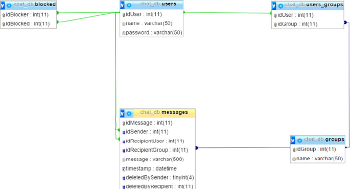Click green relation endpoint at idBlocker

(58, 13)
